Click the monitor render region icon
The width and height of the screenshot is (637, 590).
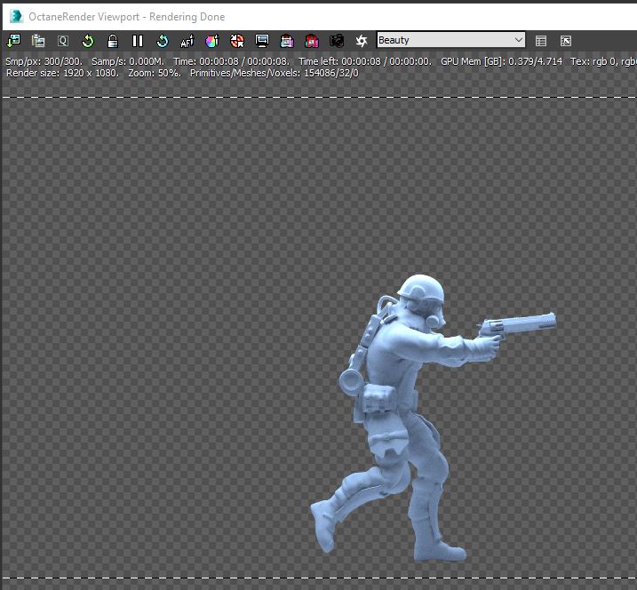coord(262,41)
